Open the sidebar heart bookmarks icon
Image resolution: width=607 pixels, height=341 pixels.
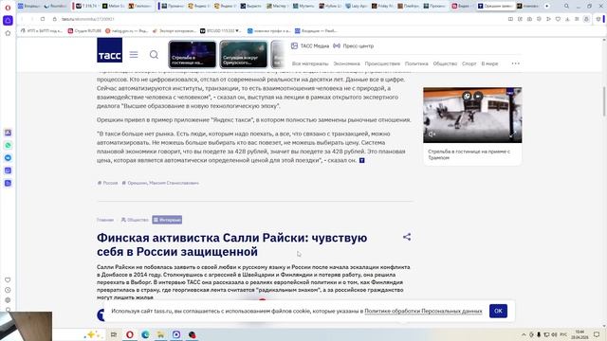tap(8, 280)
